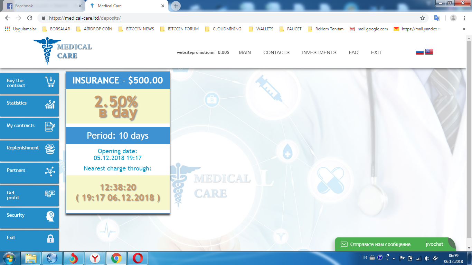The width and height of the screenshot is (472, 265).
Task: Open the Jivochat message widget
Action: click(x=395, y=244)
